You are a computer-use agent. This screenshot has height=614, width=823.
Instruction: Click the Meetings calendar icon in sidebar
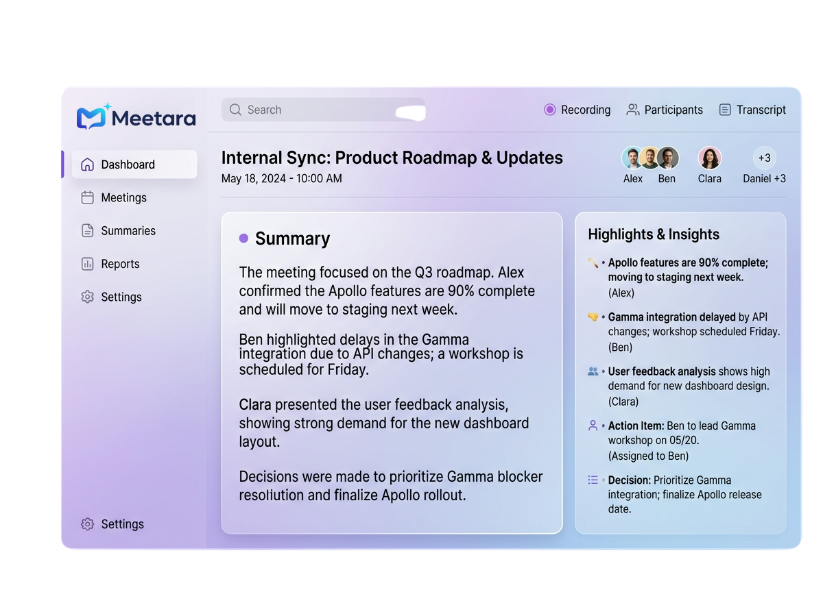(87, 197)
